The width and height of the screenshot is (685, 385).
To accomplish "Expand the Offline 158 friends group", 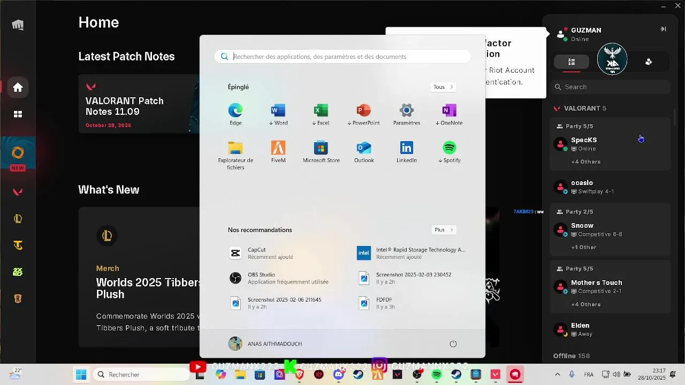I will [x=572, y=356].
